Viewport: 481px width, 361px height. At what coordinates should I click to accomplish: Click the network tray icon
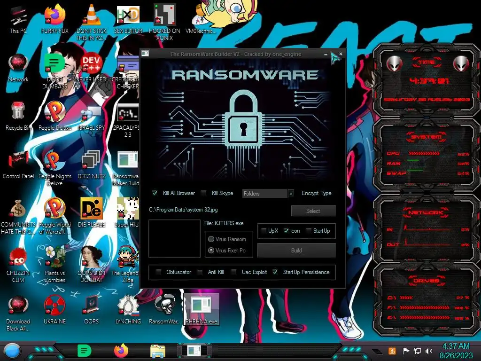coord(418,351)
